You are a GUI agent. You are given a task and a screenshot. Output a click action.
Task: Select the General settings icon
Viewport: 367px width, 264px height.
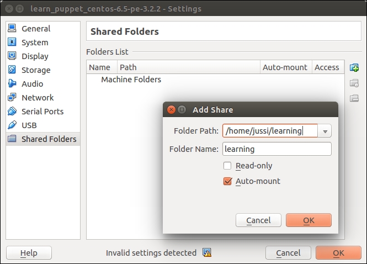coord(12,29)
